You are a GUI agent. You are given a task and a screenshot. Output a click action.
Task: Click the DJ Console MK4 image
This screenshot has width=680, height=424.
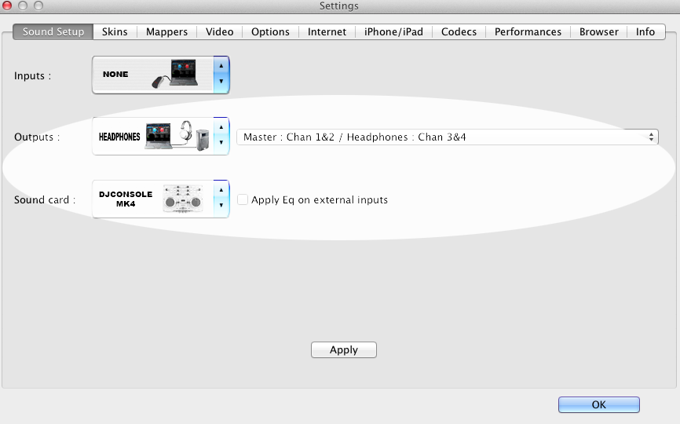tap(182, 199)
